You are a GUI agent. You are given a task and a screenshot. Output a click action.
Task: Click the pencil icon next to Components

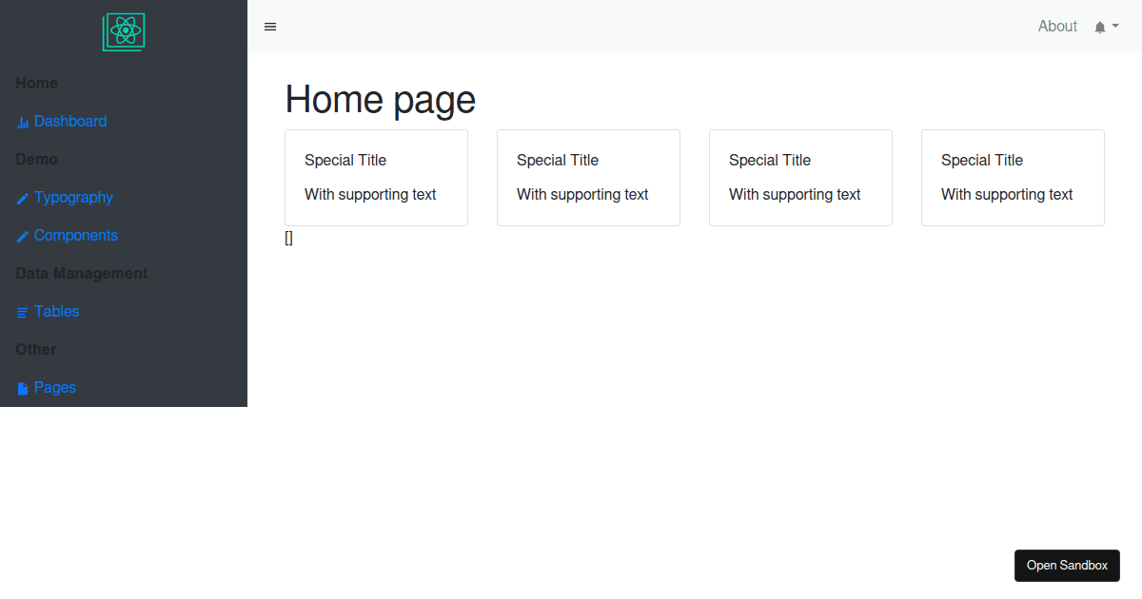(21, 235)
